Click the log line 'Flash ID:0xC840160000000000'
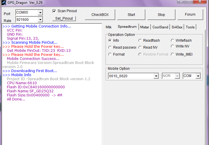This screenshot has width=209, height=145. click(36, 87)
